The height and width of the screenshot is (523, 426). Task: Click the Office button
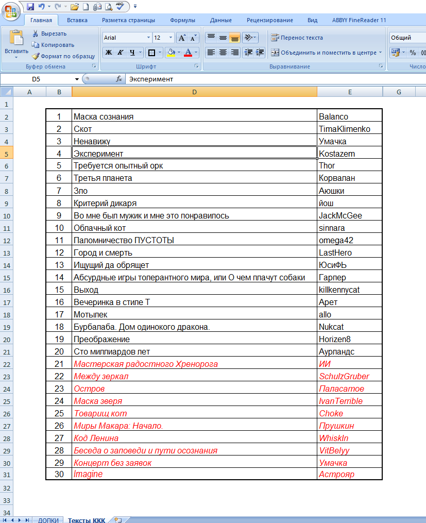(10, 11)
